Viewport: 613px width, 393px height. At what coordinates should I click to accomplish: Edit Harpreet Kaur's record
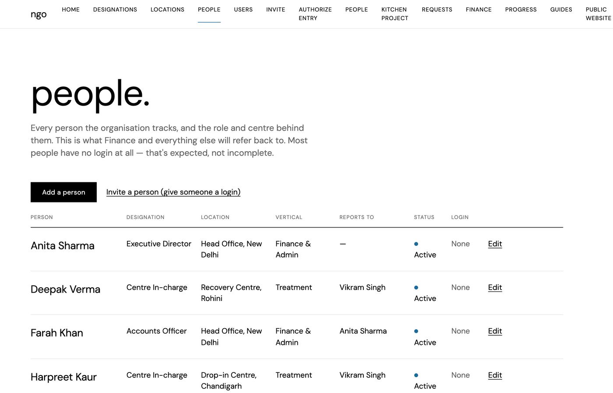point(495,375)
